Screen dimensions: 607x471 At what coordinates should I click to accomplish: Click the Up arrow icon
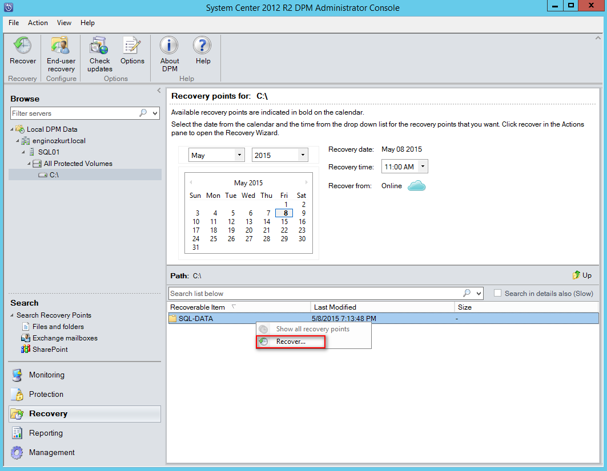point(576,275)
